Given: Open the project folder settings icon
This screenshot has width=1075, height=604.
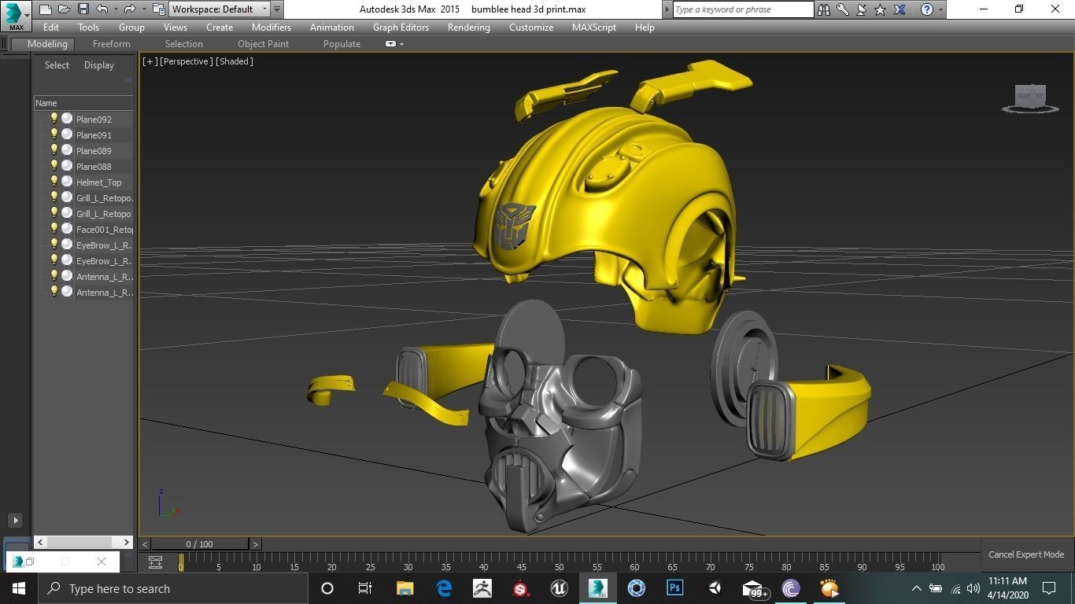Looking at the screenshot, I should [x=158, y=9].
